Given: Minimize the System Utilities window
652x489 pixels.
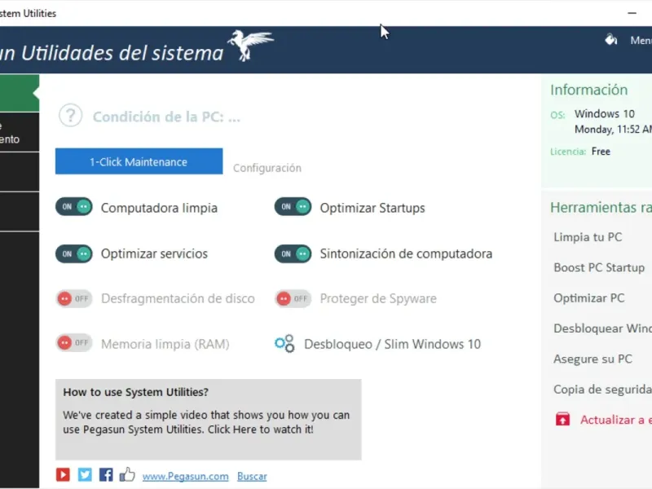Looking at the screenshot, I should click(632, 13).
